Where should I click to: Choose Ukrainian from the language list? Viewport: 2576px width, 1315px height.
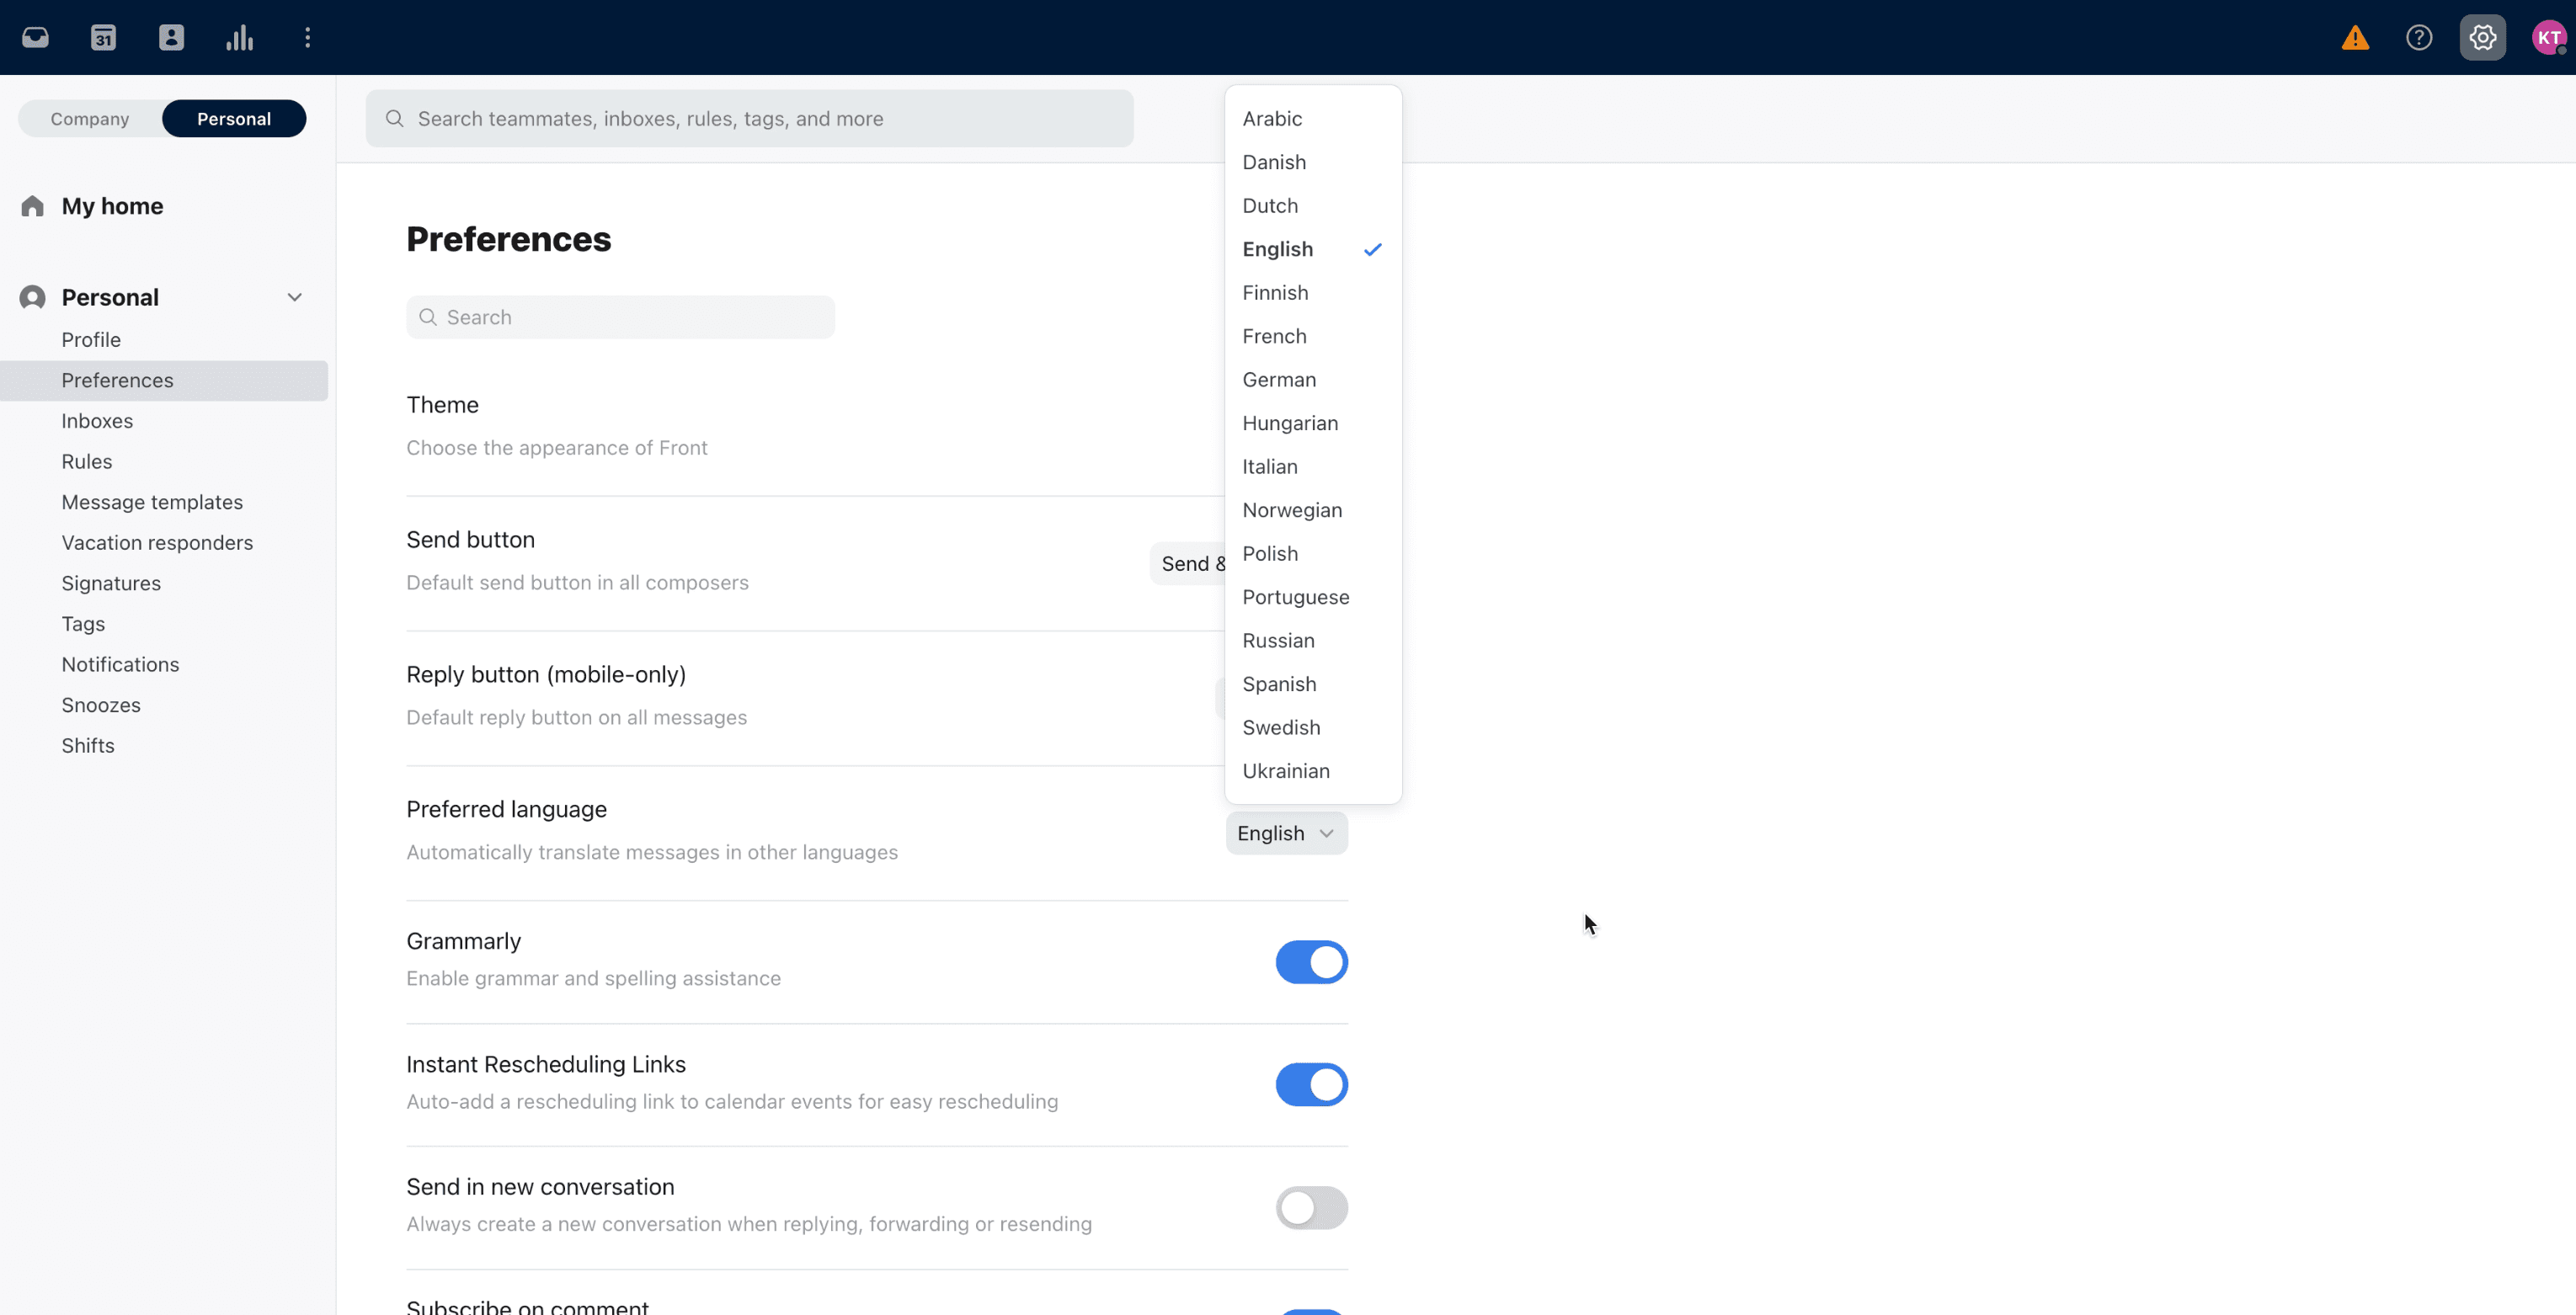click(1312, 771)
